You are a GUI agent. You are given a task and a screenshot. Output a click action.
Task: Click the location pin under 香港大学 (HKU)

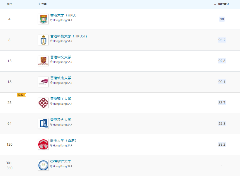(51, 20)
